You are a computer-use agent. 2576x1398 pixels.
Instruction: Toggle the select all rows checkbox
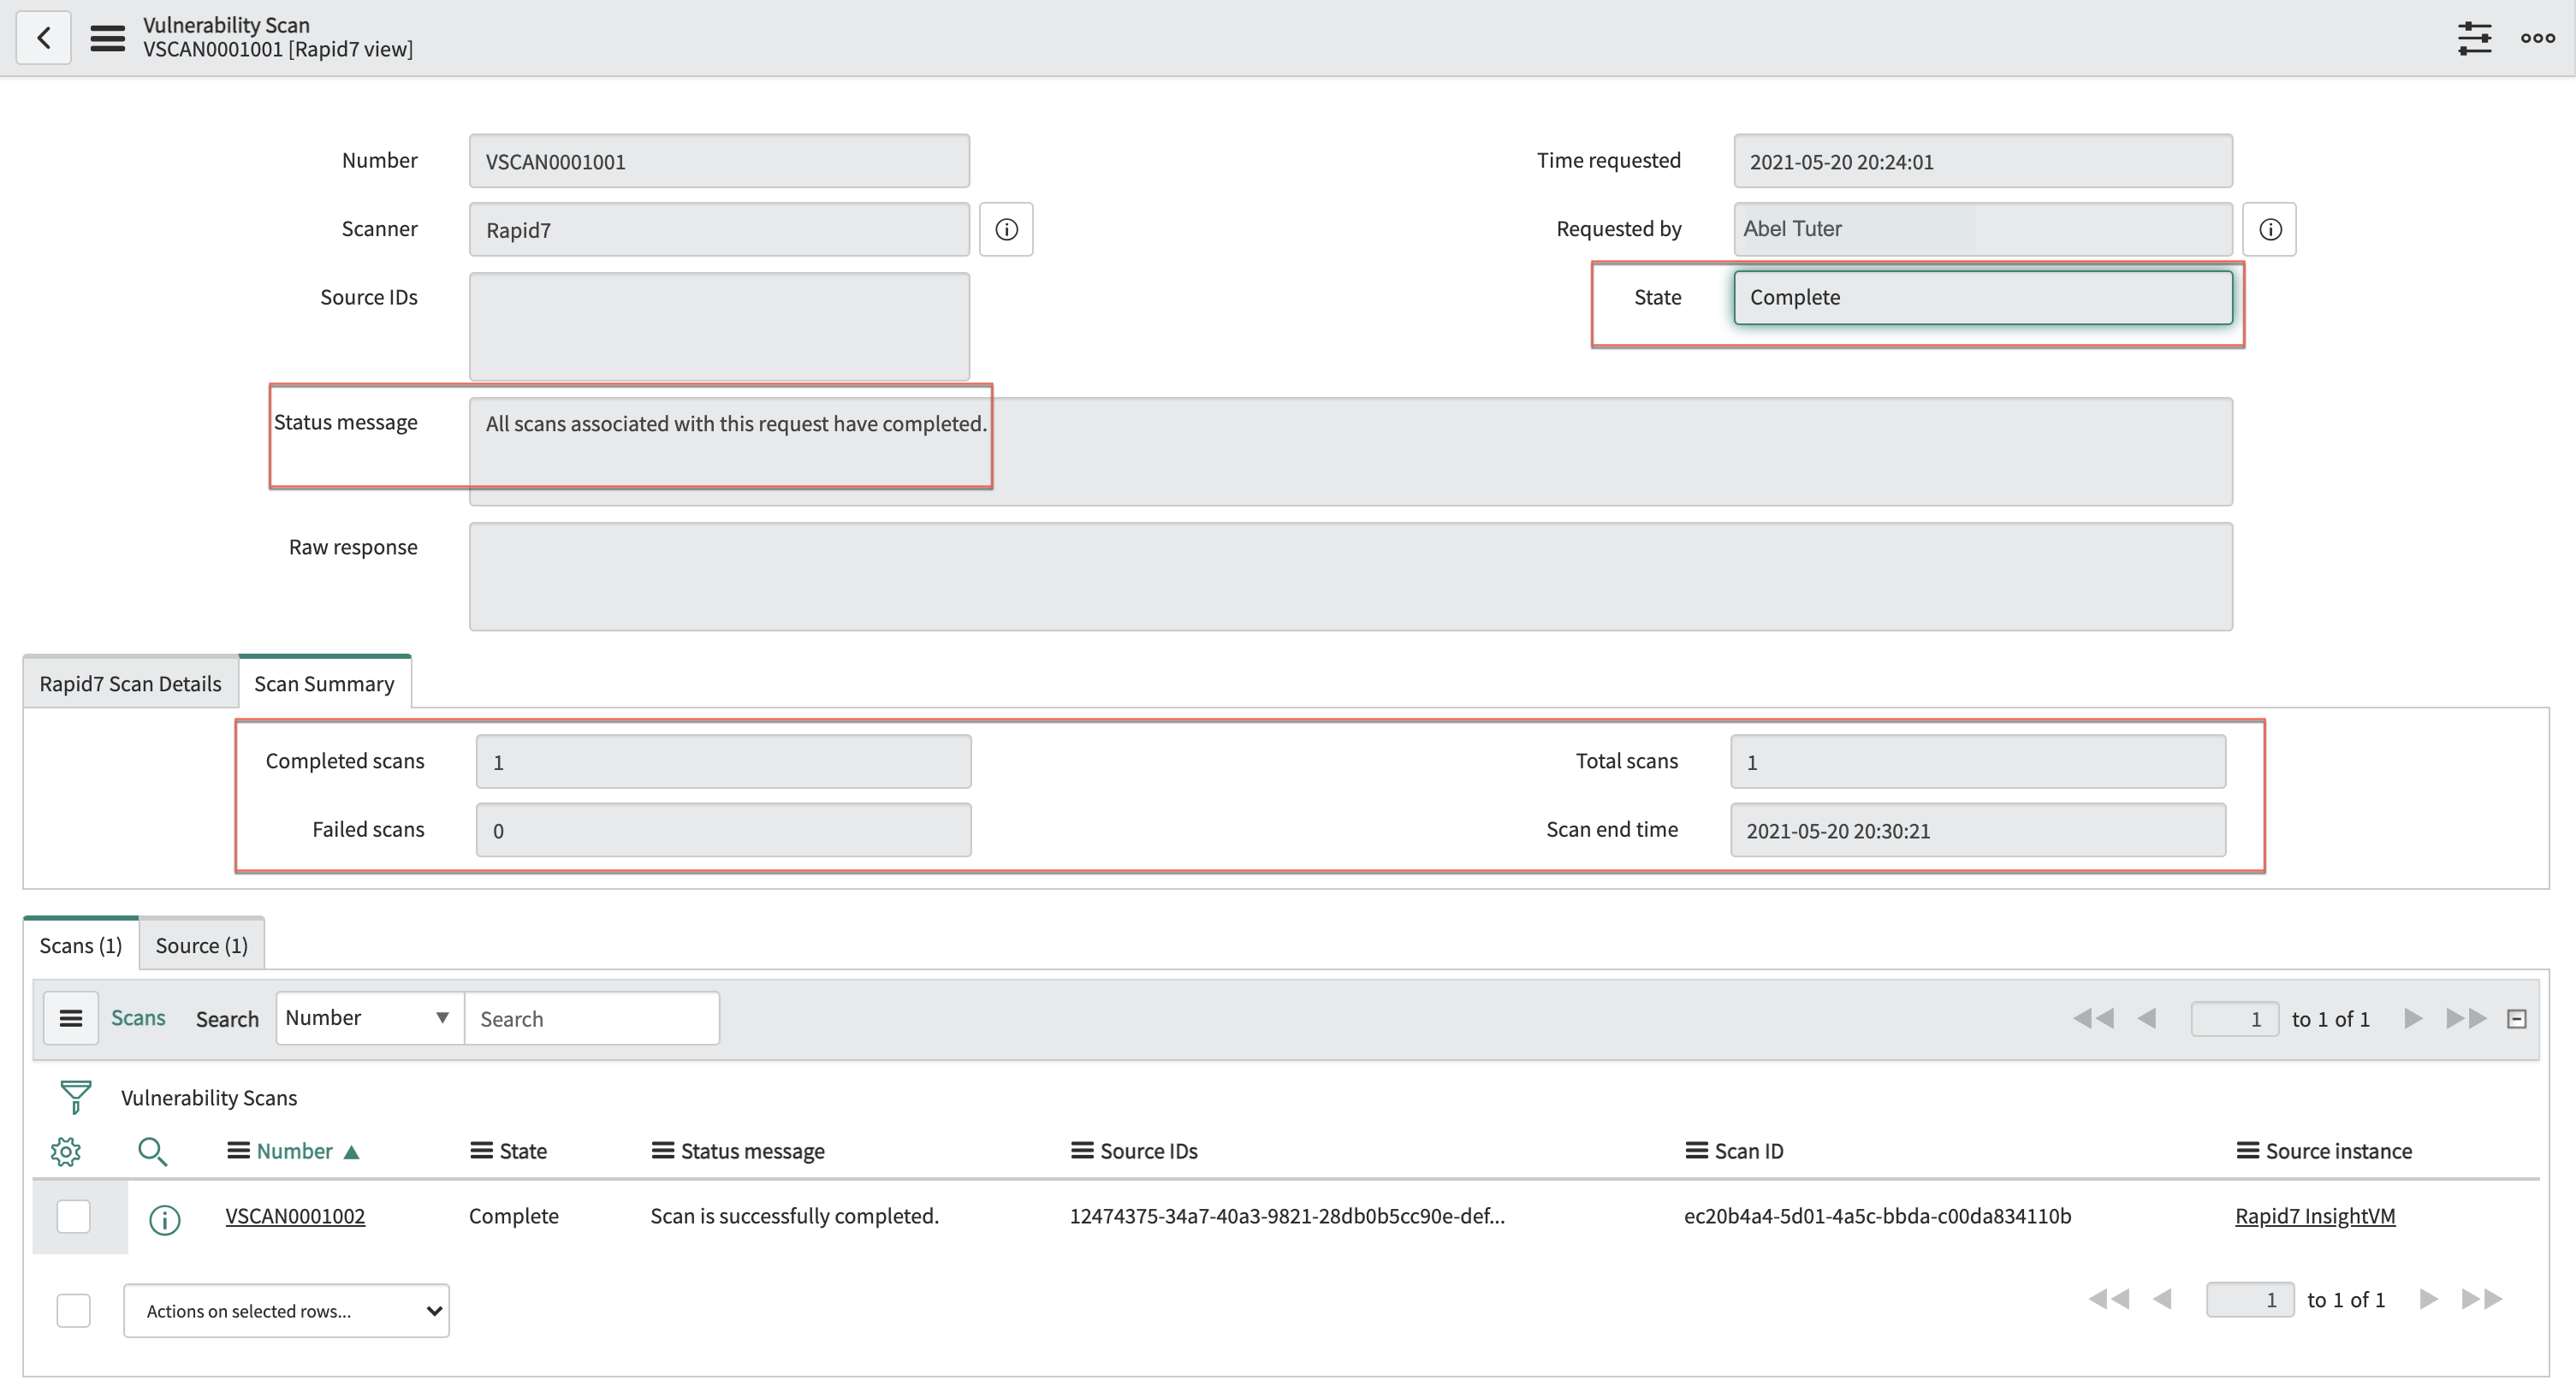[x=74, y=1310]
